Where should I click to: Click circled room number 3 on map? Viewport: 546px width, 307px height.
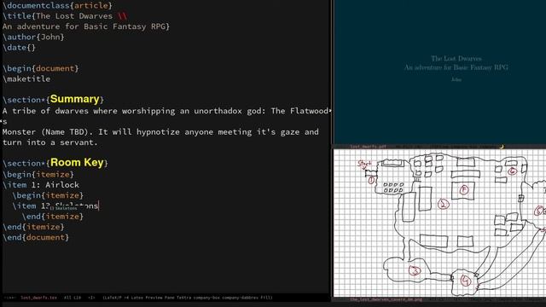point(415,270)
